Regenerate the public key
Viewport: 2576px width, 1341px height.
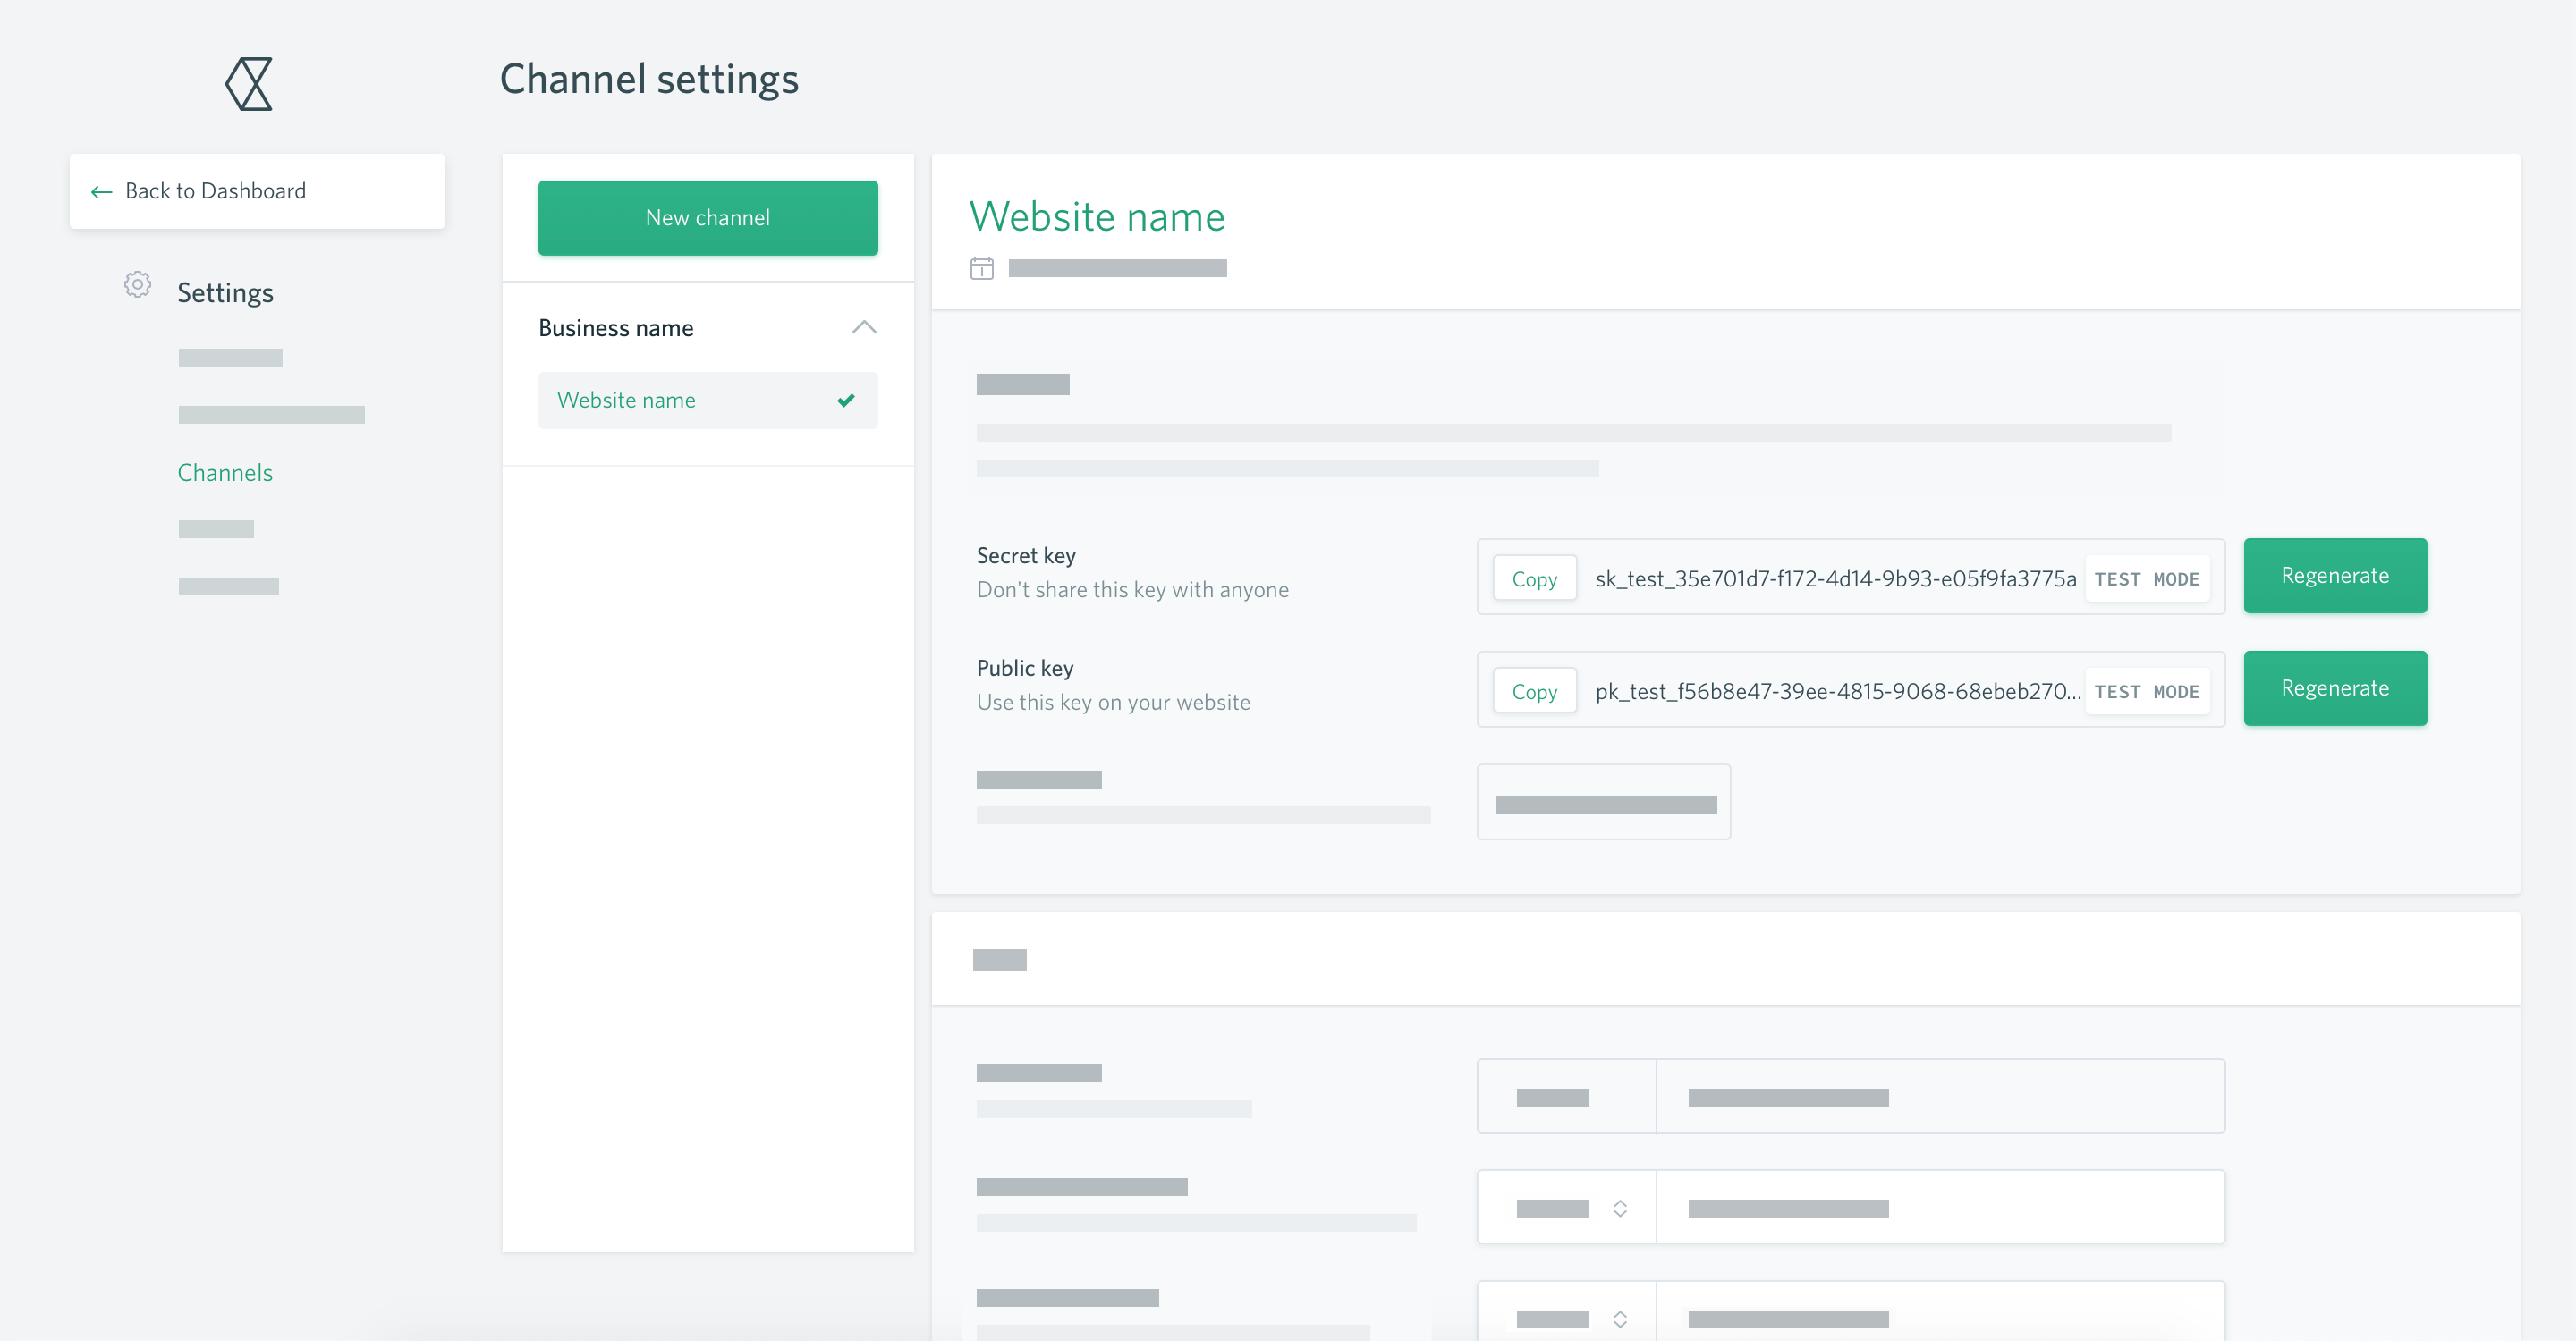[2335, 688]
